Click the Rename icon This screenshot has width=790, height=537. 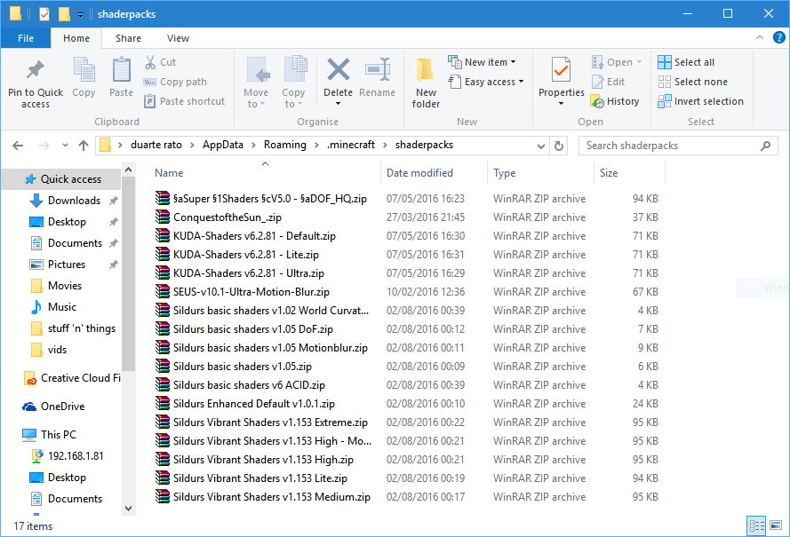coord(378,70)
